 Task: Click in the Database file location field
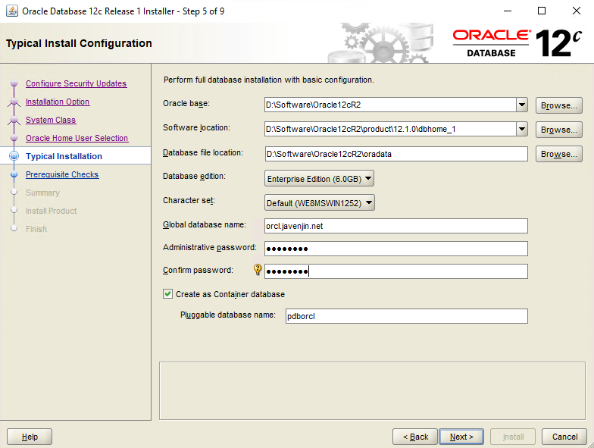(x=396, y=154)
